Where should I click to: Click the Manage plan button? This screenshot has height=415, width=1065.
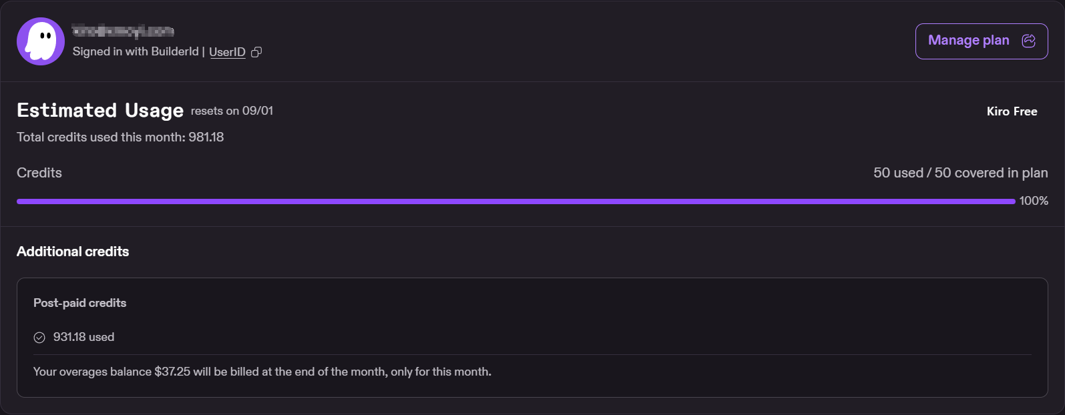(x=982, y=41)
